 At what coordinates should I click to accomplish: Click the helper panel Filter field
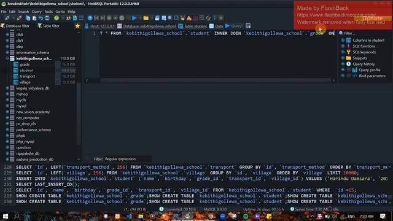point(365,33)
